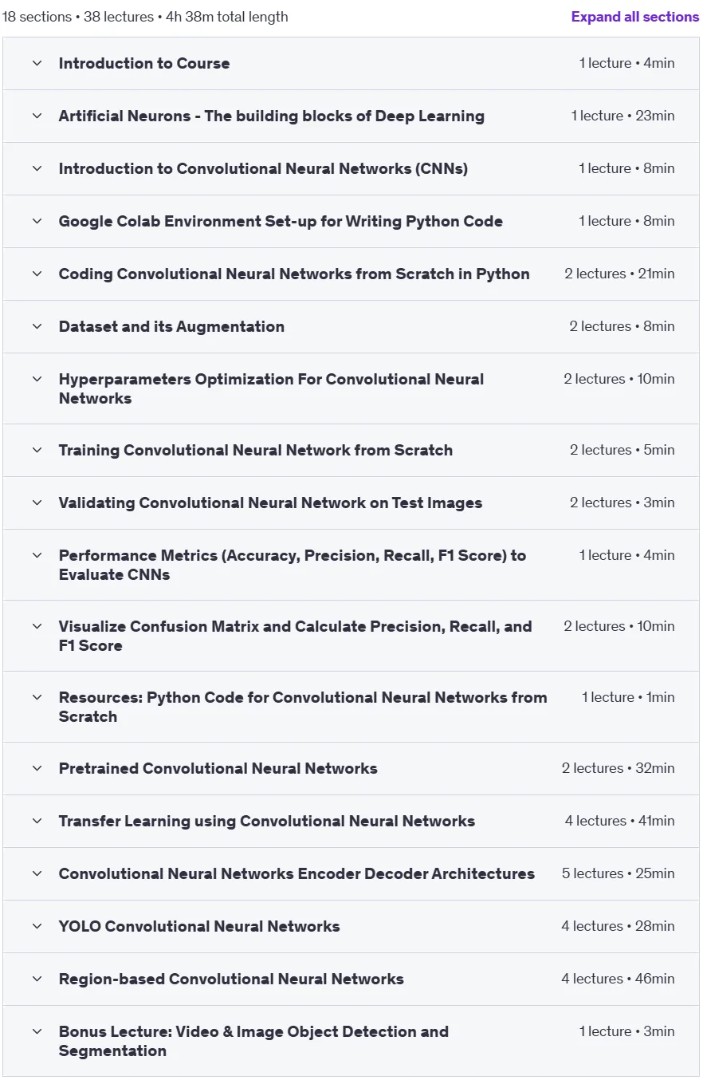
Task: Click the chevron for Bonus Lecture section
Action: (x=37, y=1031)
